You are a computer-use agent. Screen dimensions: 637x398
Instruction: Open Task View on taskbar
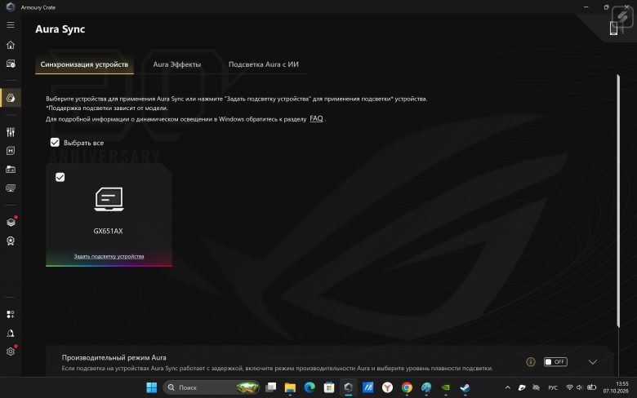(x=270, y=387)
